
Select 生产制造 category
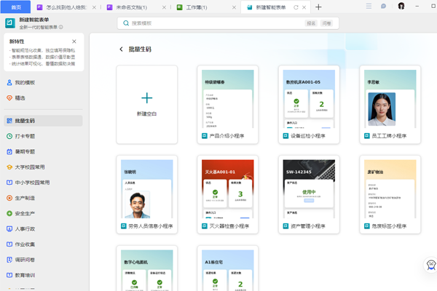tap(25, 198)
